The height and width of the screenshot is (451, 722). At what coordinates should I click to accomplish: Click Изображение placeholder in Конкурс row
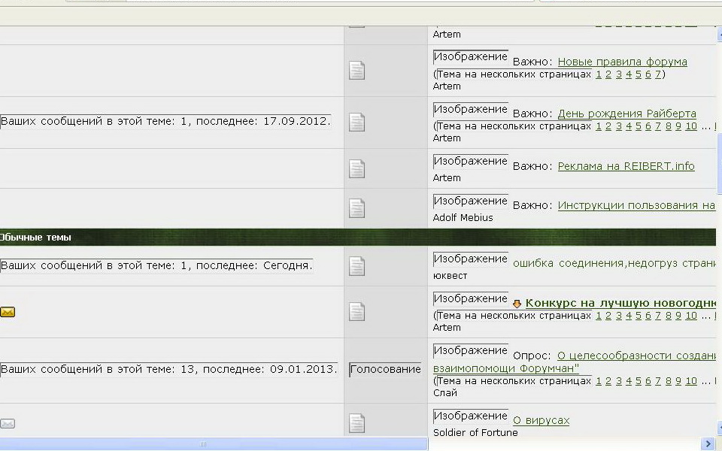tap(471, 298)
